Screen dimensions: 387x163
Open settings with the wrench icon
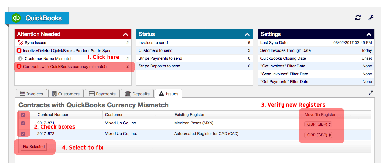(x=371, y=18)
